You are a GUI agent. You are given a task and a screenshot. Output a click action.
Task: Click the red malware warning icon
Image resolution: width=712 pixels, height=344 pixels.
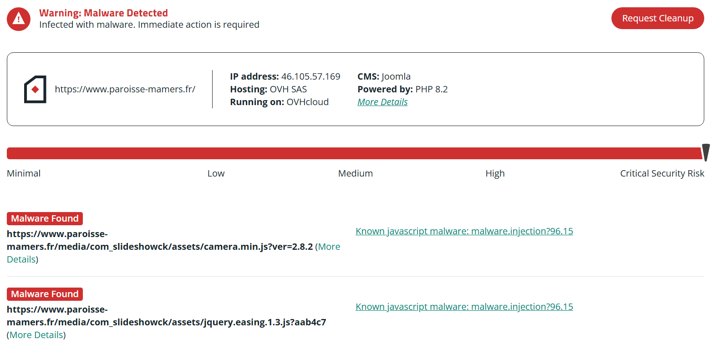tap(19, 19)
